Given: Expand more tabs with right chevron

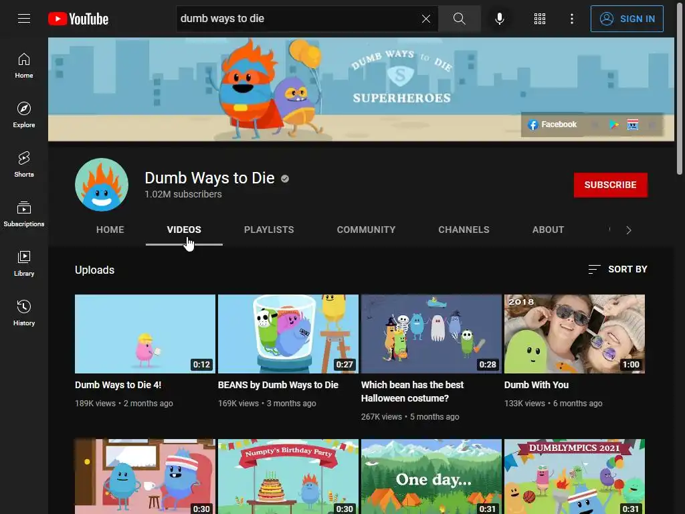Looking at the screenshot, I should (x=629, y=230).
